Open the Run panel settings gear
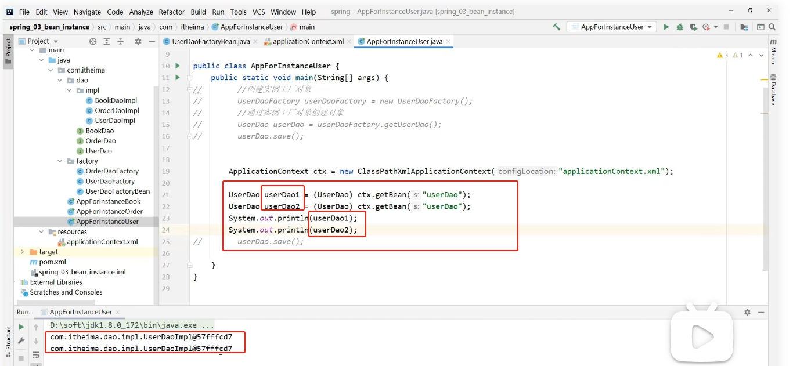The width and height of the screenshot is (811, 366). click(x=747, y=312)
